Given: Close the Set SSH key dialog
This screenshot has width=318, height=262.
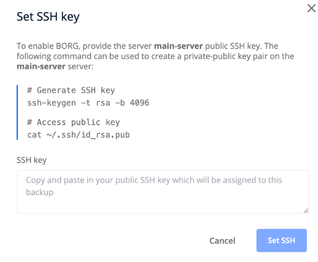Looking at the screenshot, I should pyautogui.click(x=311, y=9).
